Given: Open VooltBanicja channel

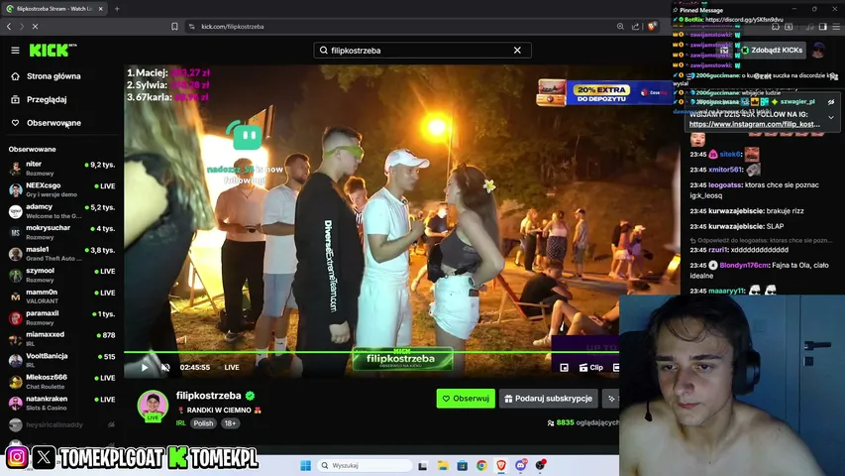Looking at the screenshot, I should 61,360.
